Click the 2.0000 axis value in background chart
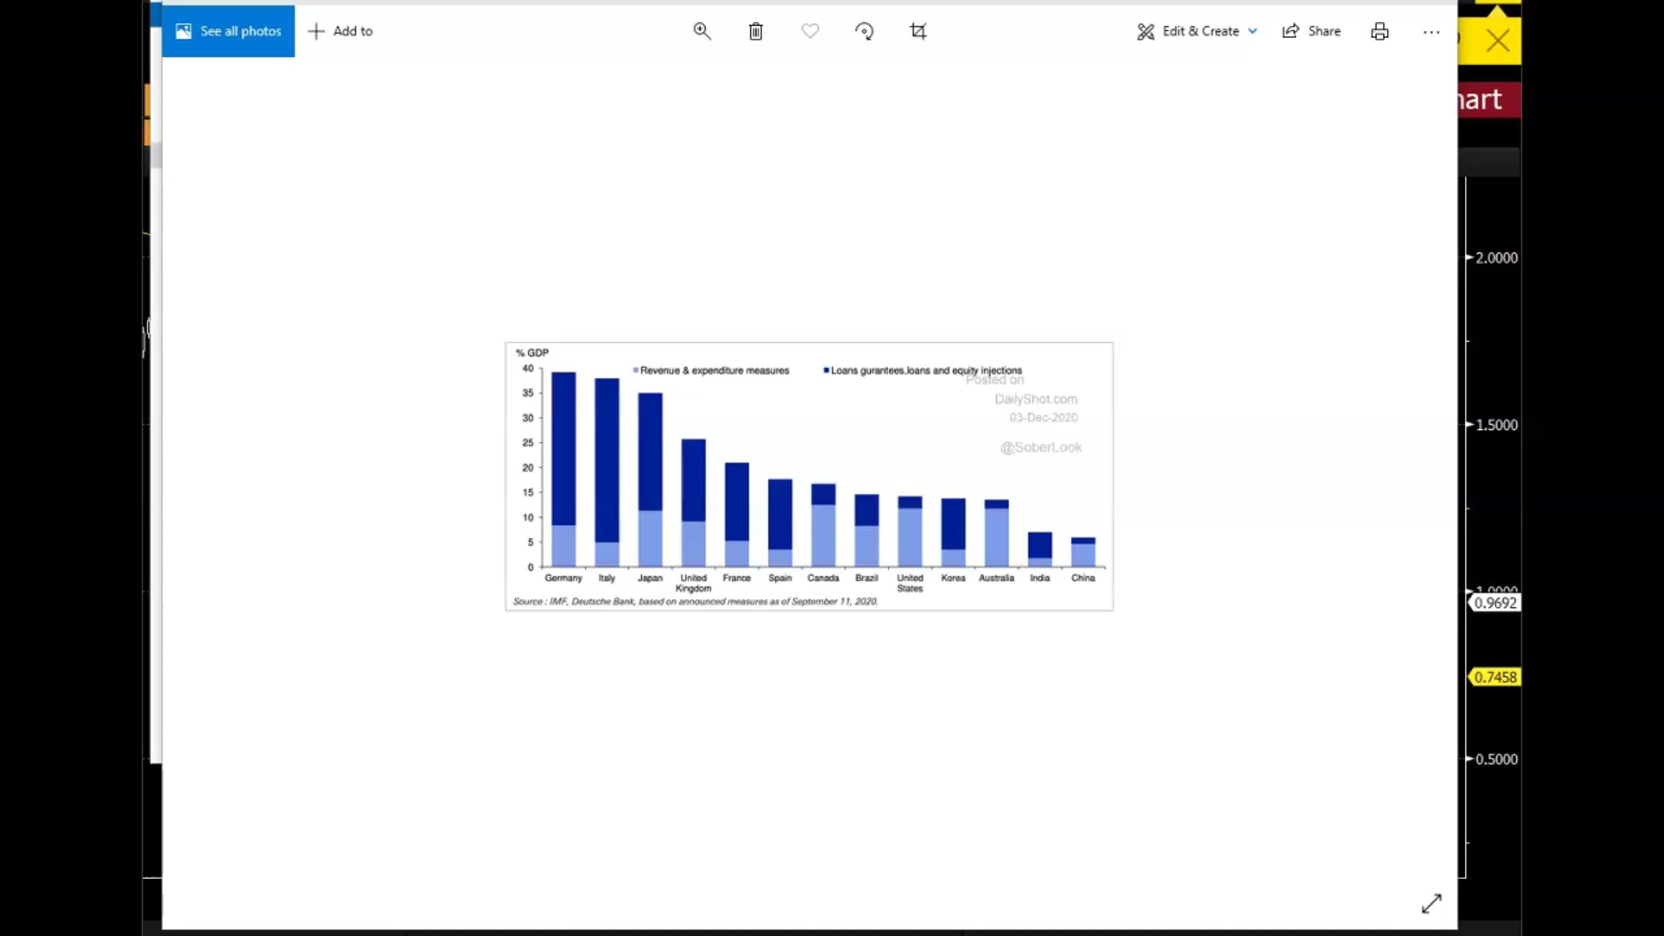1664x936 pixels. 1496,258
